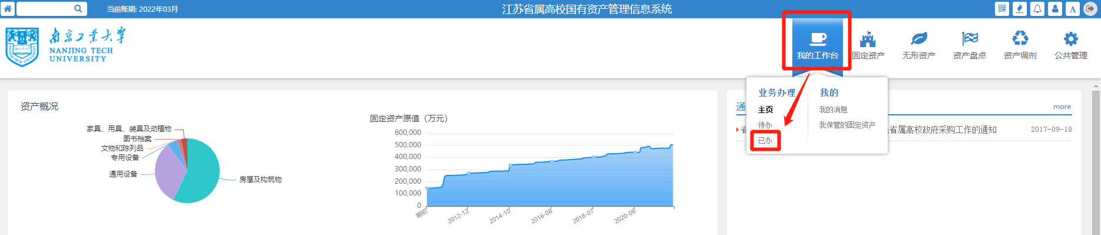Open the notification bell icon
The width and height of the screenshot is (1101, 235).
coord(1037,9)
